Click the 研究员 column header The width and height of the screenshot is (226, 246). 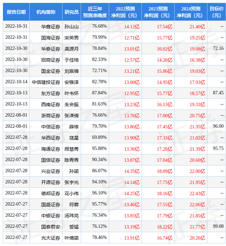click(x=72, y=12)
